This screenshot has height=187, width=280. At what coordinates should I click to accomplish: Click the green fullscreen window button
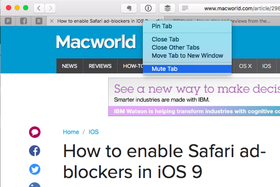point(26,8)
